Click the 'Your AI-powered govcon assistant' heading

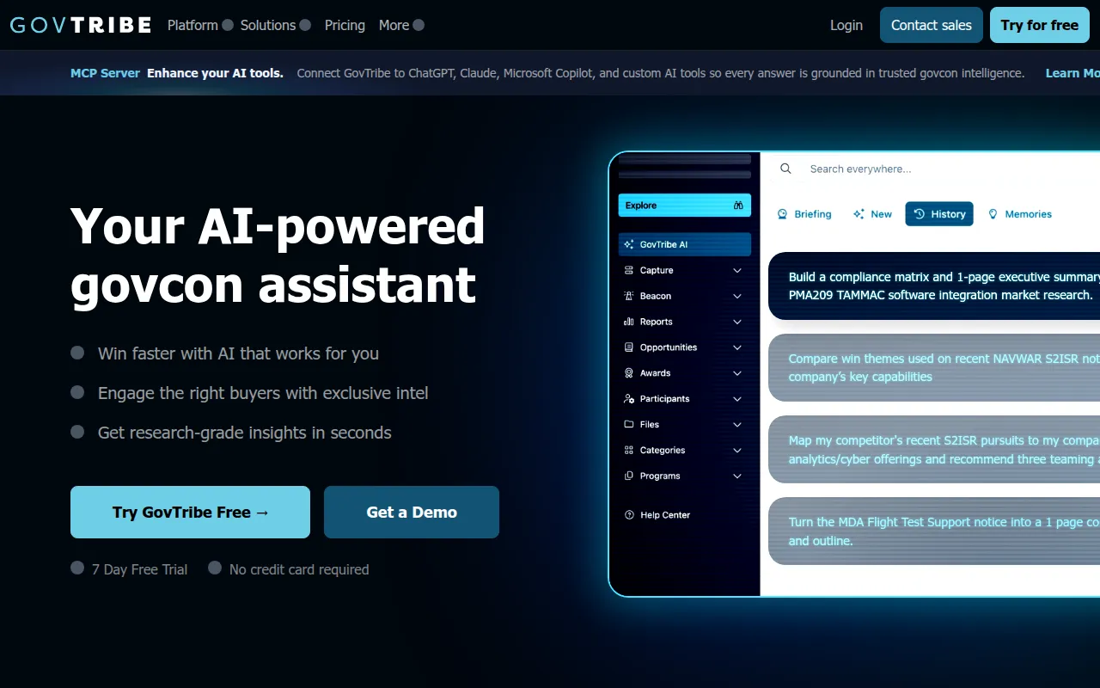click(x=278, y=255)
